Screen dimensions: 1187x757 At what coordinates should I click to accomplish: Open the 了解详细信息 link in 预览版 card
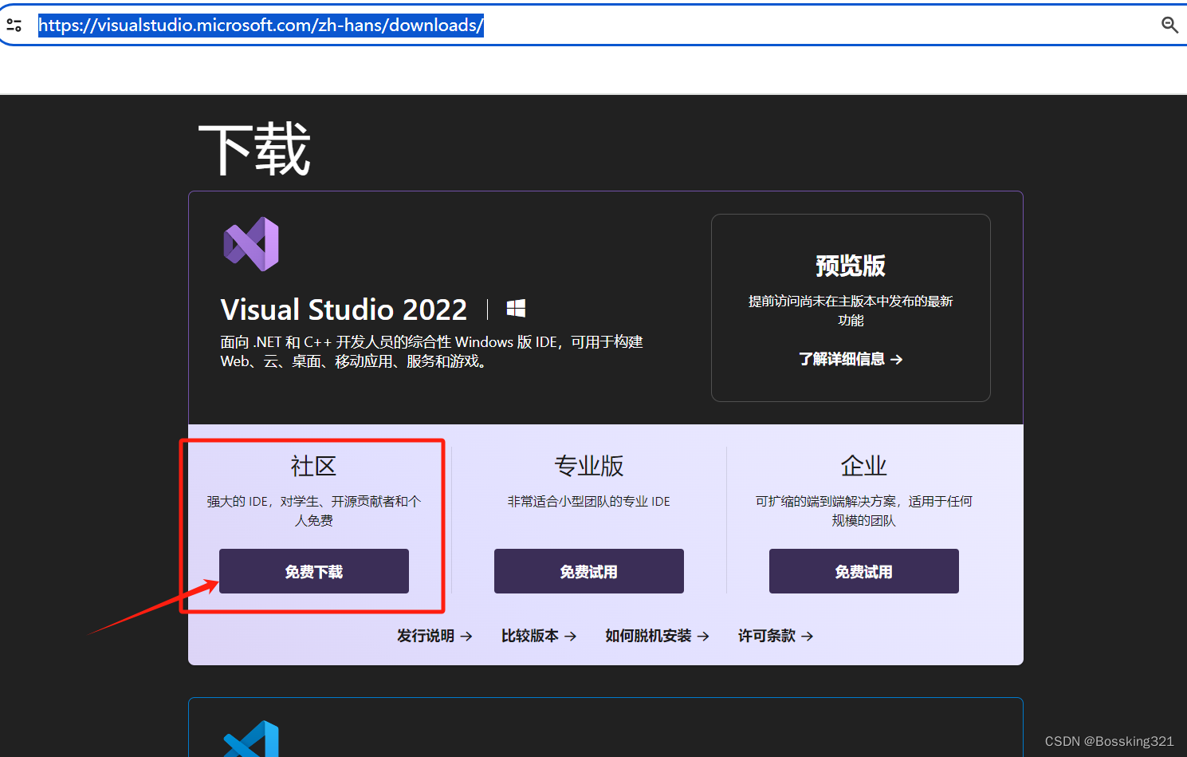(x=851, y=359)
